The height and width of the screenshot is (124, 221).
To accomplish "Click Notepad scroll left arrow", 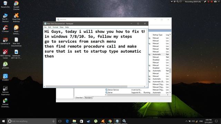I will 45,86.
